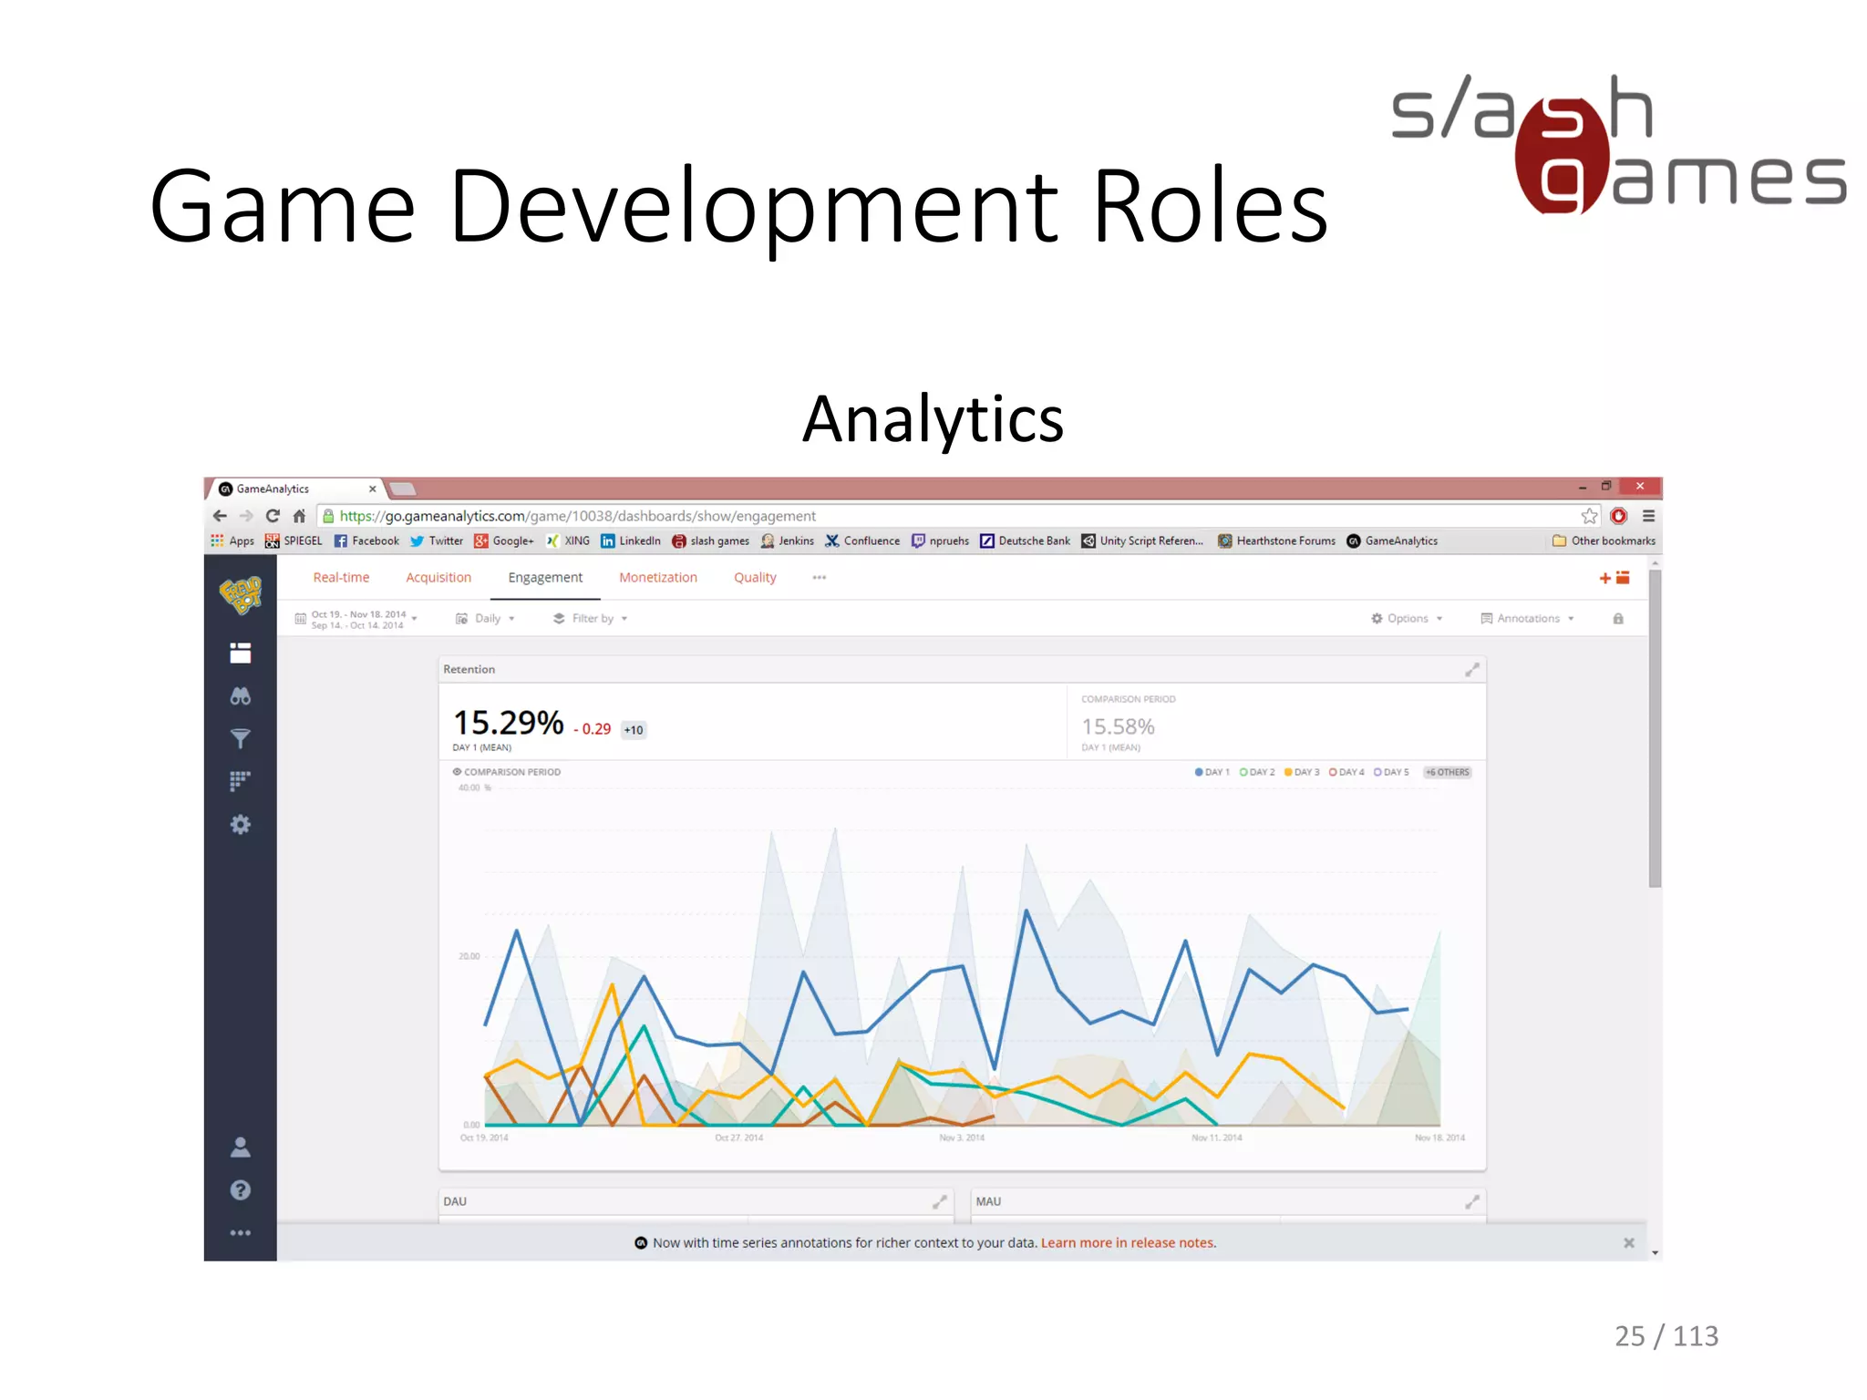Open the Other bookmarks folder
1867x1400 pixels.
[x=1604, y=540]
